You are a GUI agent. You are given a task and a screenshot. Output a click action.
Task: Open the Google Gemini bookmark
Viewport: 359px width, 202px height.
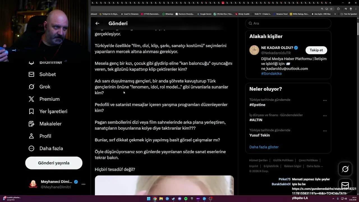click(204, 14)
